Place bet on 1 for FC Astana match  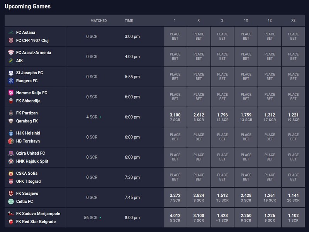[175, 37]
